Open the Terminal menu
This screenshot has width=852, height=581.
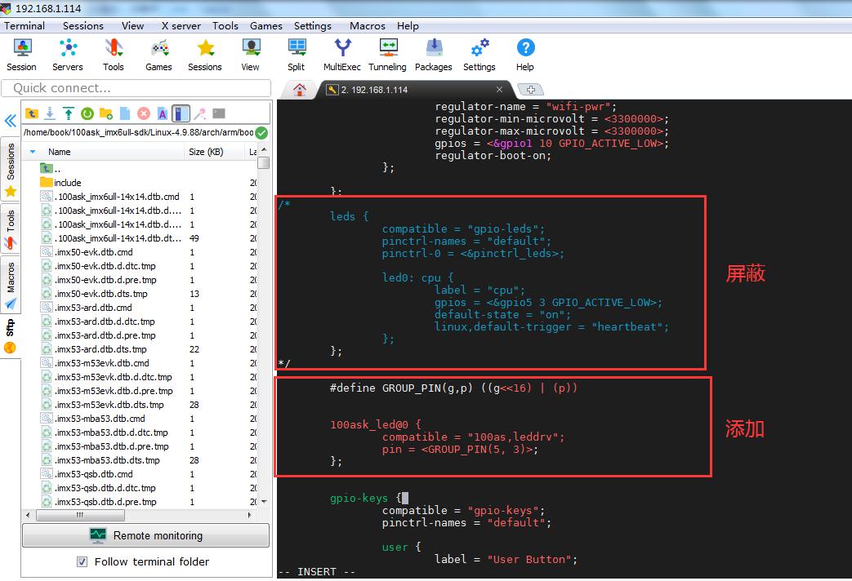point(25,26)
